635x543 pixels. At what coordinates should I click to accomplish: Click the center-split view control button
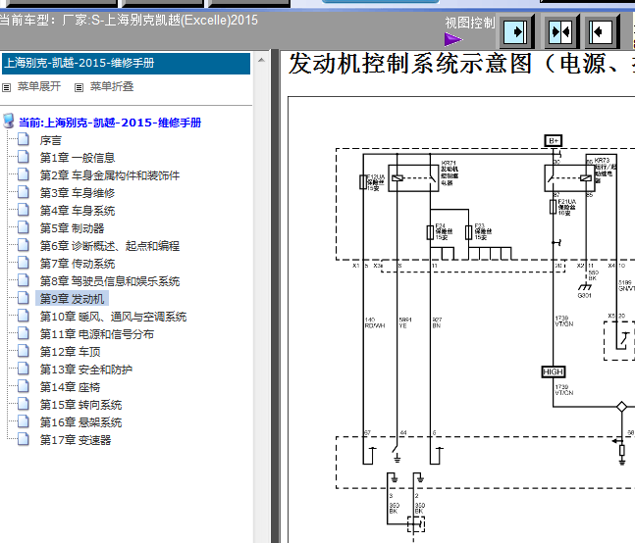(560, 31)
